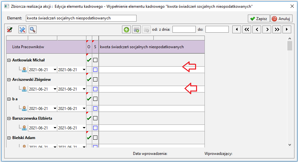Click the Anuluj cancel button
The height and width of the screenshot is (162, 298).
[x=281, y=19]
